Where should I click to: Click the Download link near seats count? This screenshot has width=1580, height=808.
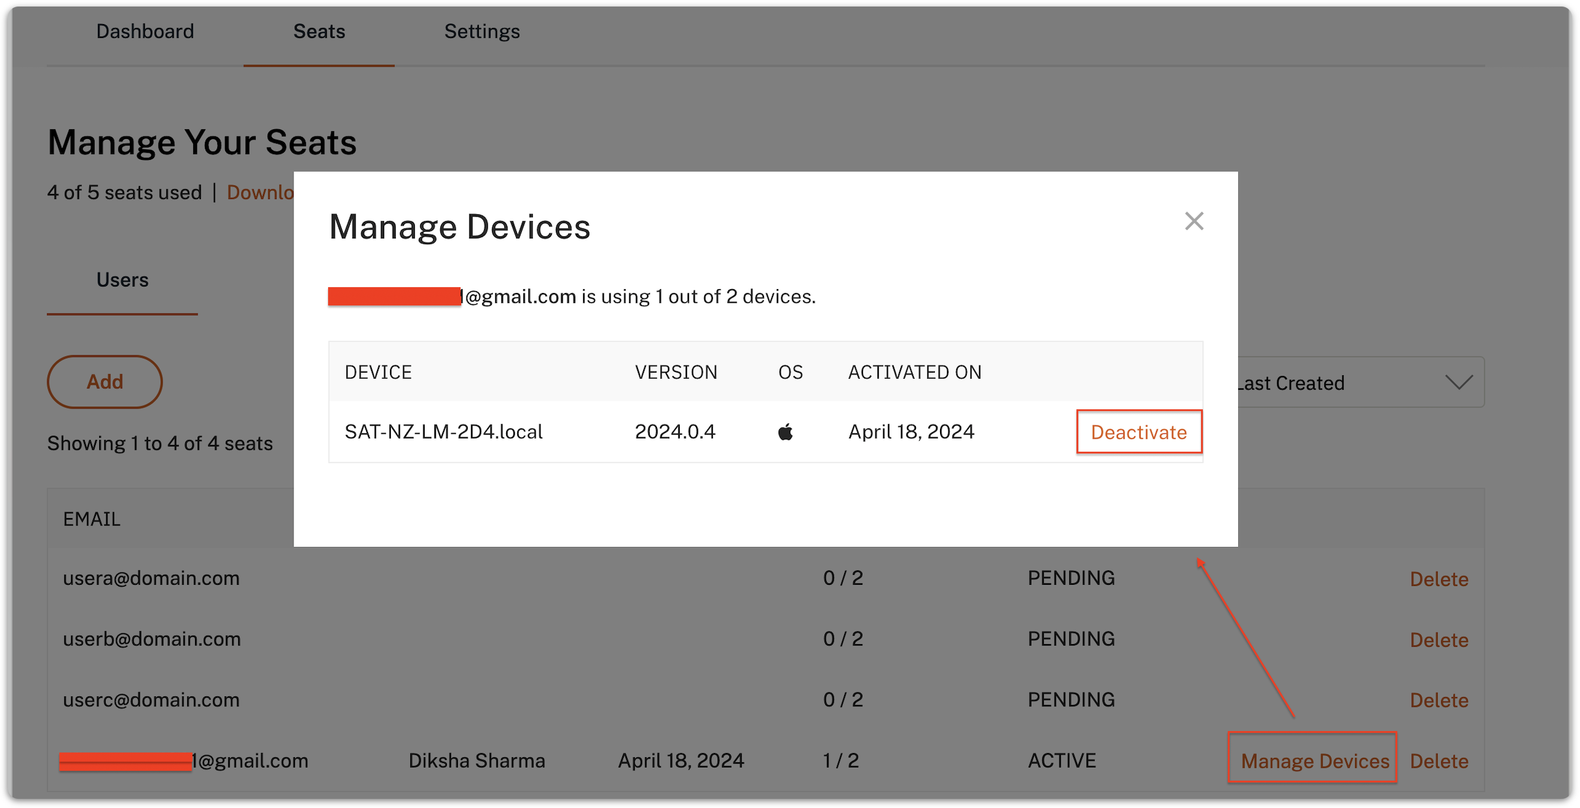point(263,192)
